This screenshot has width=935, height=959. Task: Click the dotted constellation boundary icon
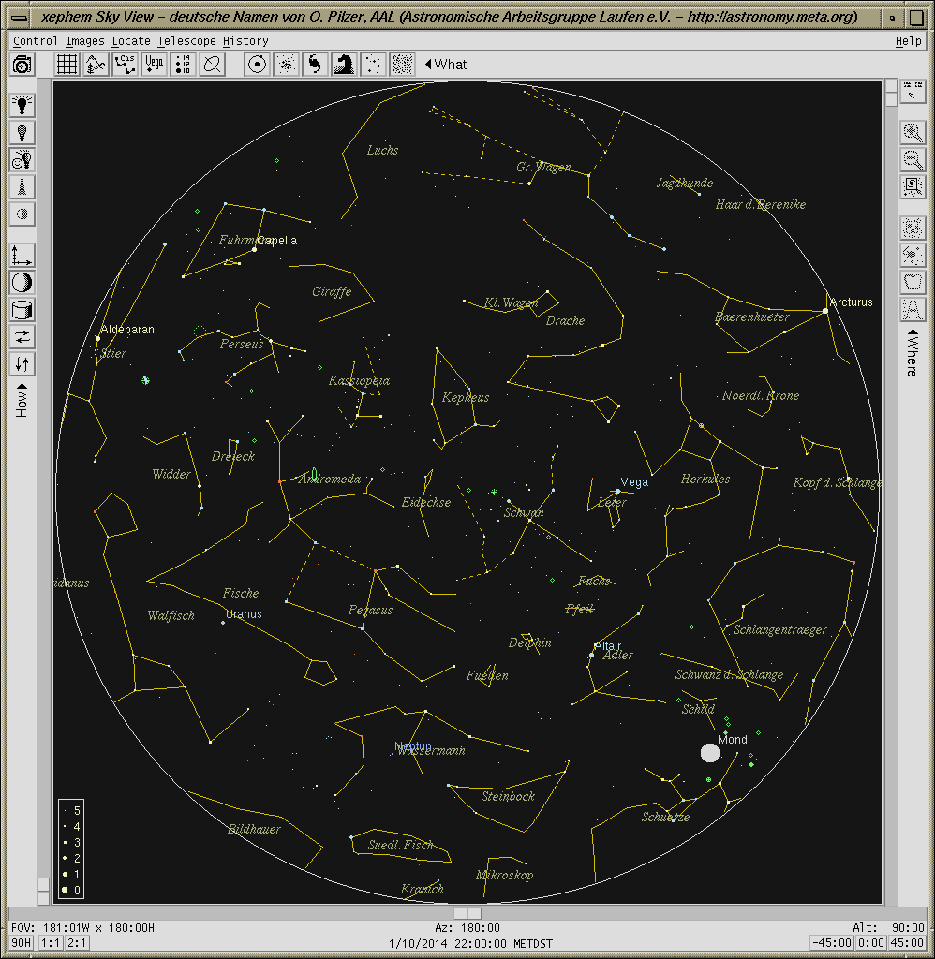[913, 283]
